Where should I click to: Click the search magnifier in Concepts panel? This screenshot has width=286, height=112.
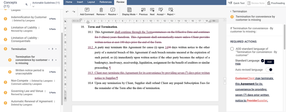click(26, 4)
